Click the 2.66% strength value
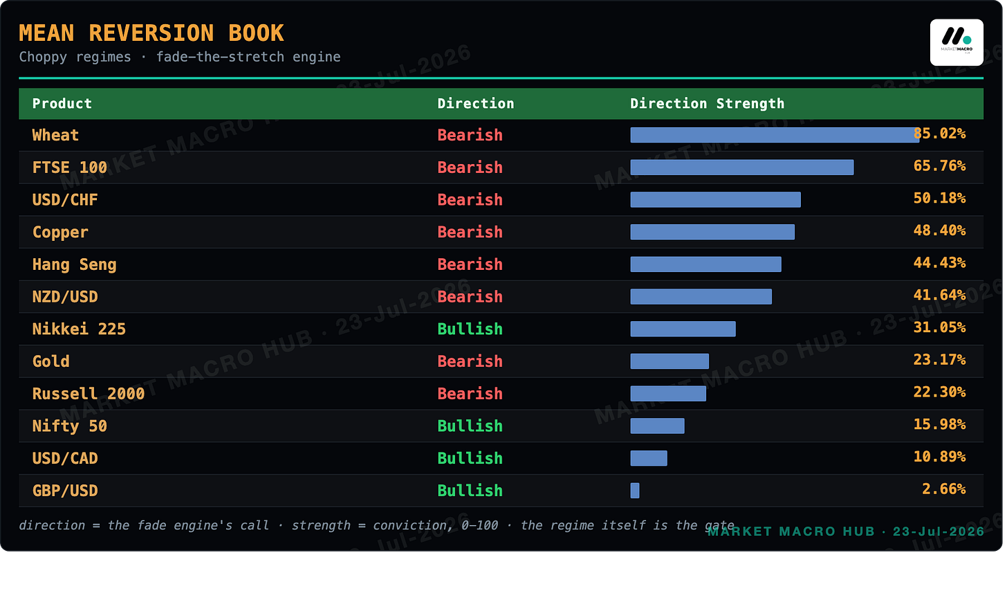This screenshot has width=1007, height=591. coord(944,489)
